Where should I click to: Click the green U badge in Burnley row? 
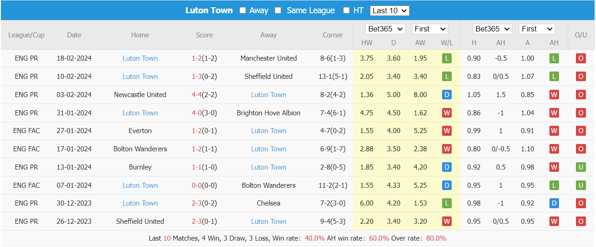click(x=580, y=167)
